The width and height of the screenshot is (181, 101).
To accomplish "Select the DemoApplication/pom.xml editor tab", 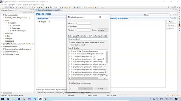I will (48, 10).
